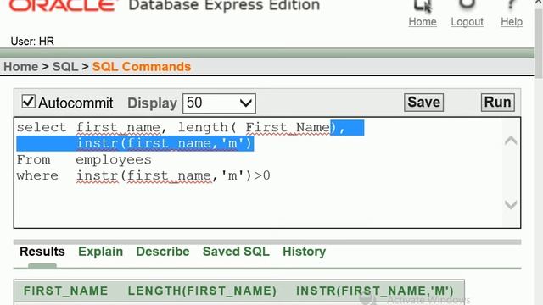
Task: Open the Help link
Action: click(512, 22)
